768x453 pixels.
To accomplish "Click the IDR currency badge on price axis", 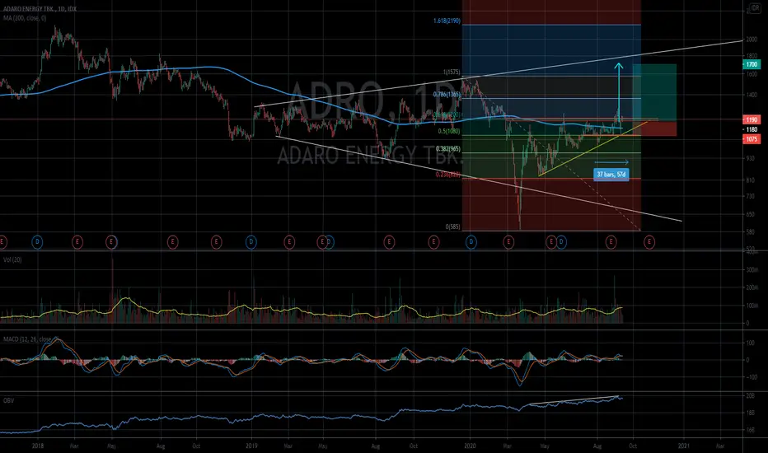I will (x=754, y=8).
